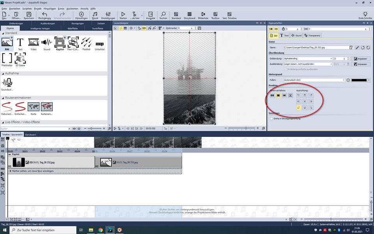This screenshot has height=234, width=374.
Task: Click the pencil edit icon beside file name
Action: click(x=357, y=47)
